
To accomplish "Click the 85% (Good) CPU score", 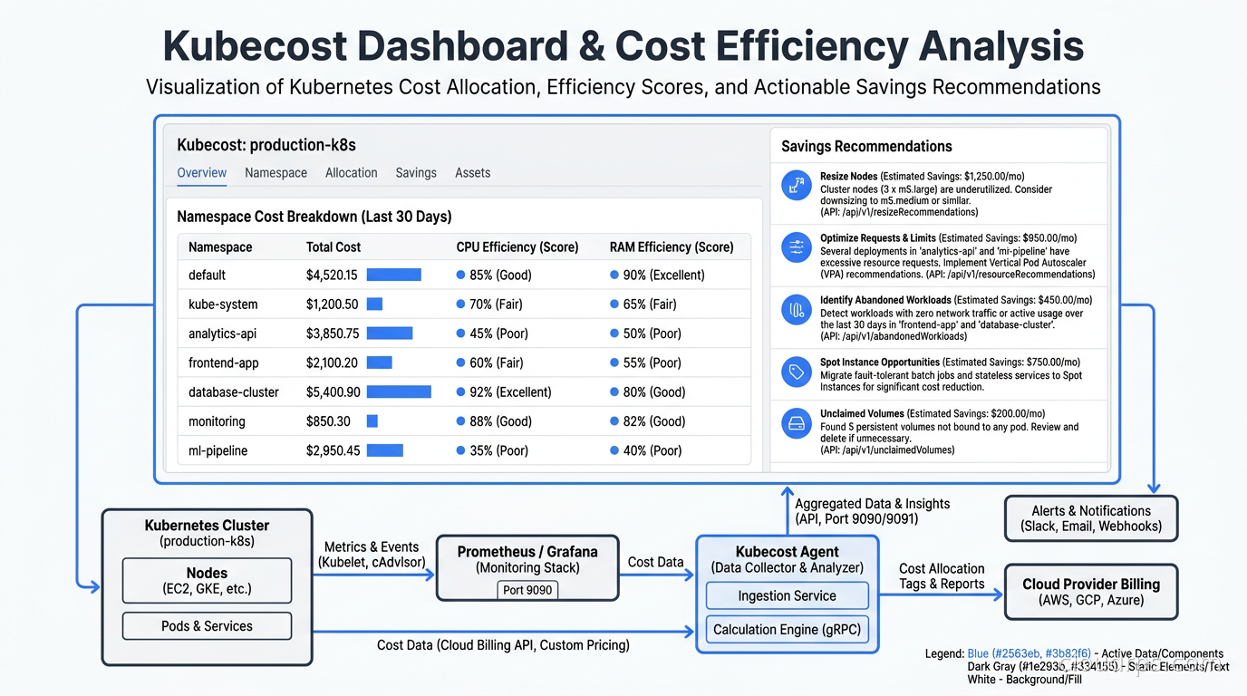I will point(494,275).
